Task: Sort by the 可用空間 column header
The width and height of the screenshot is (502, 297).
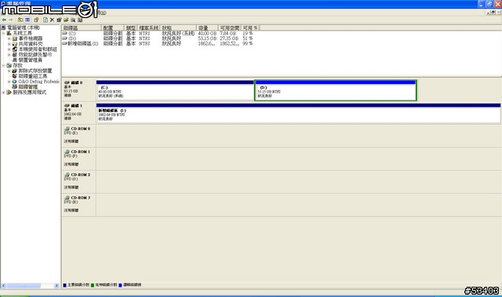Action: 230,28
